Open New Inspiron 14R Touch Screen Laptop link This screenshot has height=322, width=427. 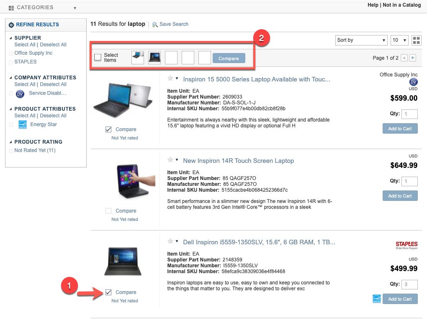[239, 161]
